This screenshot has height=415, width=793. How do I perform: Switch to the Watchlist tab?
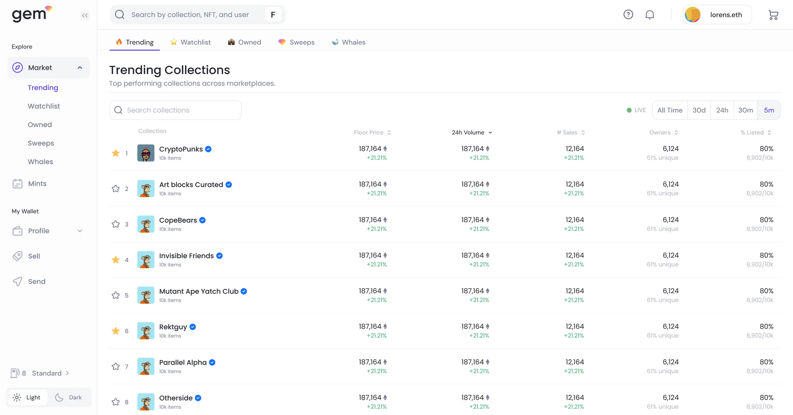tap(190, 42)
